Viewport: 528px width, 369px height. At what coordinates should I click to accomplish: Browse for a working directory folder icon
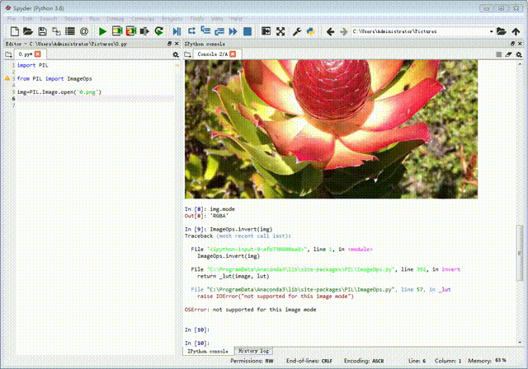click(501, 31)
